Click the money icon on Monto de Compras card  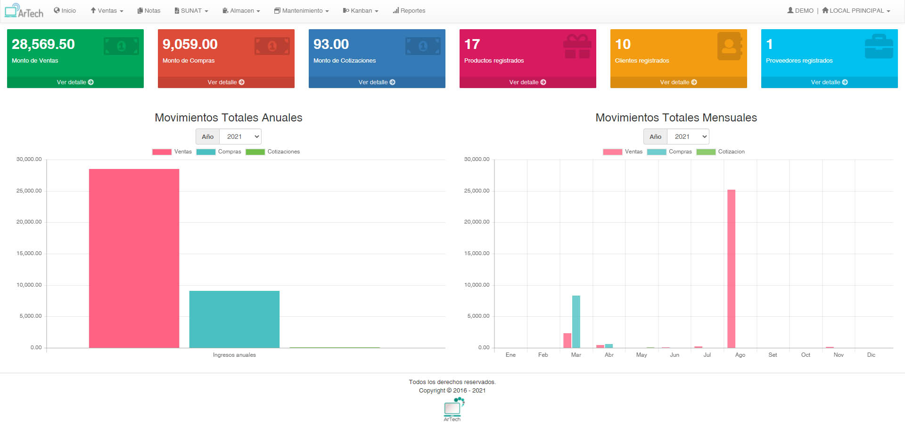272,46
